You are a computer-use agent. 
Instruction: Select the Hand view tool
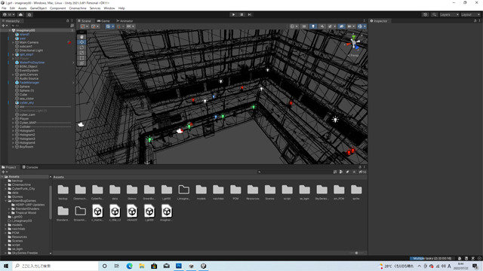(x=82, y=37)
